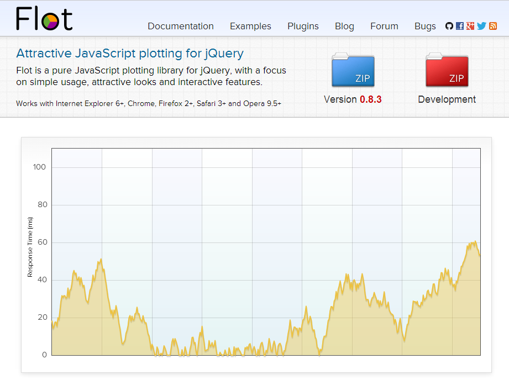The image size is (509, 380).
Task: Open the Forum link
Action: point(384,27)
